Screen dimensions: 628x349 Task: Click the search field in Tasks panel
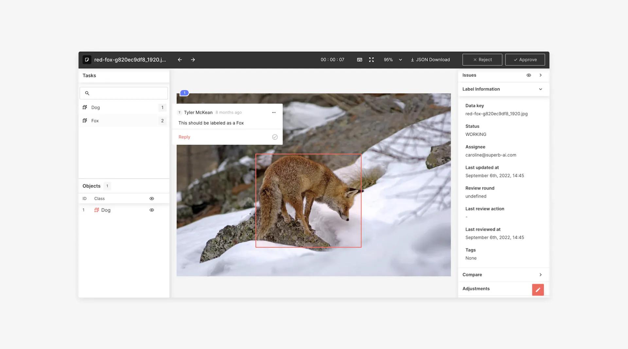124,93
